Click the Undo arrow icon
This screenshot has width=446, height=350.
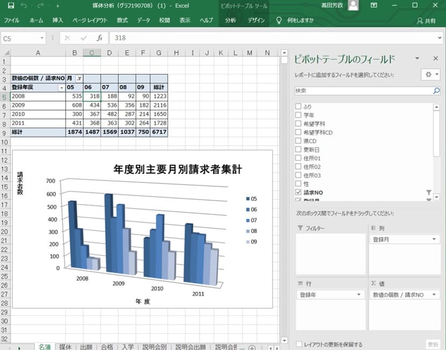pos(24,5)
